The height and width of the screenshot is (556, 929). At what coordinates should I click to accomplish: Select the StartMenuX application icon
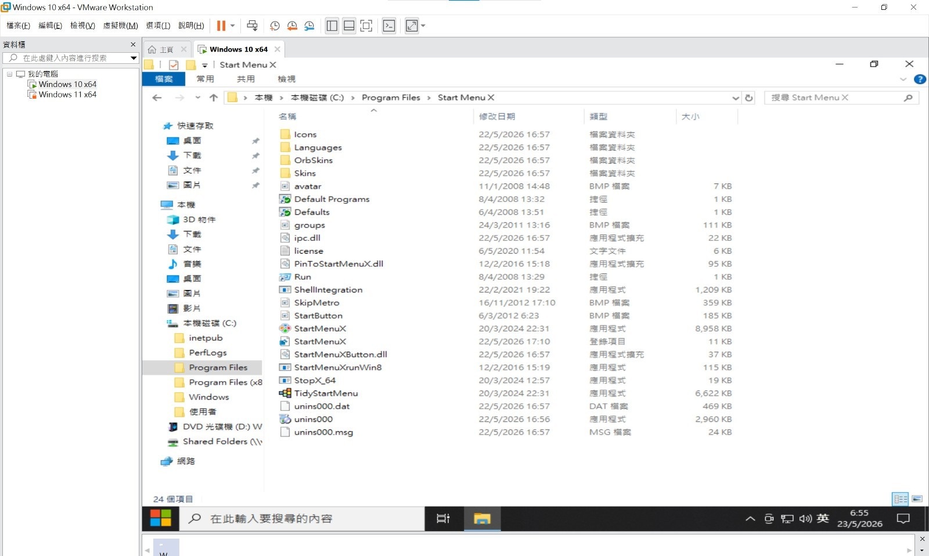coord(285,328)
